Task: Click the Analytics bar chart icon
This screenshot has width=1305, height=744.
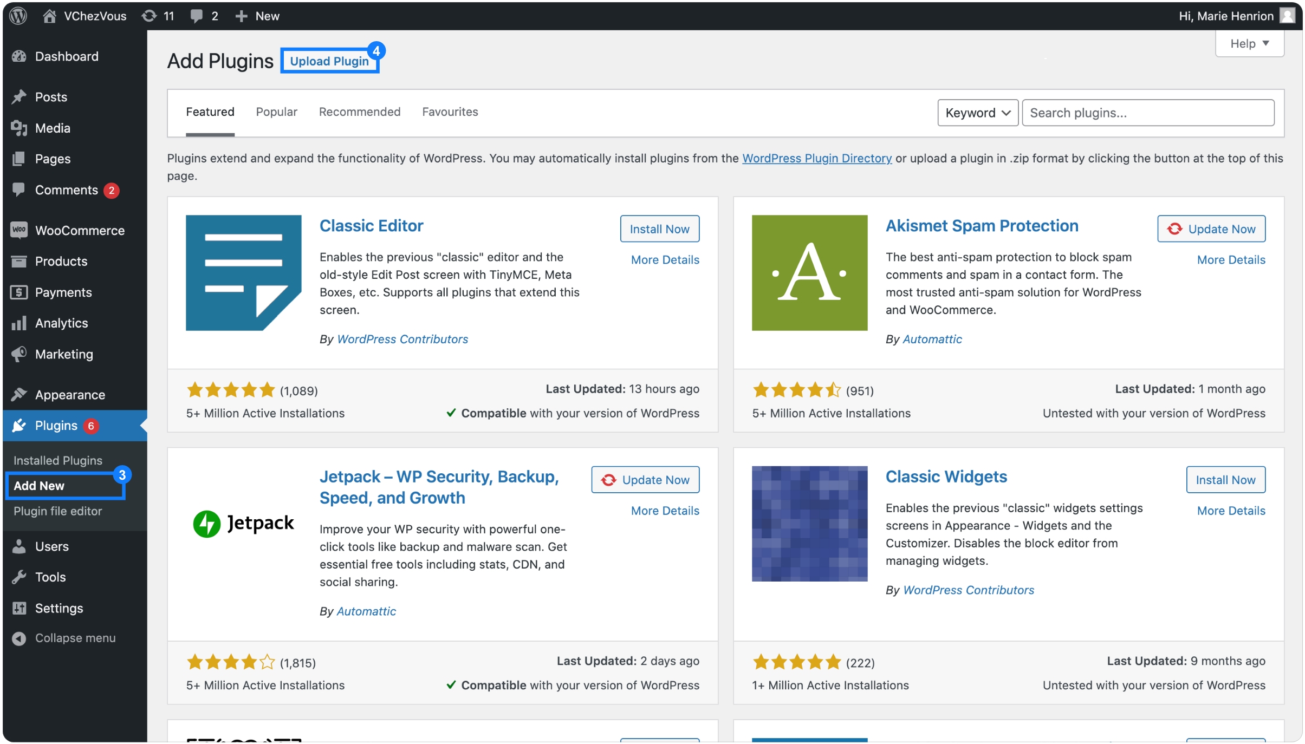Action: (x=19, y=323)
